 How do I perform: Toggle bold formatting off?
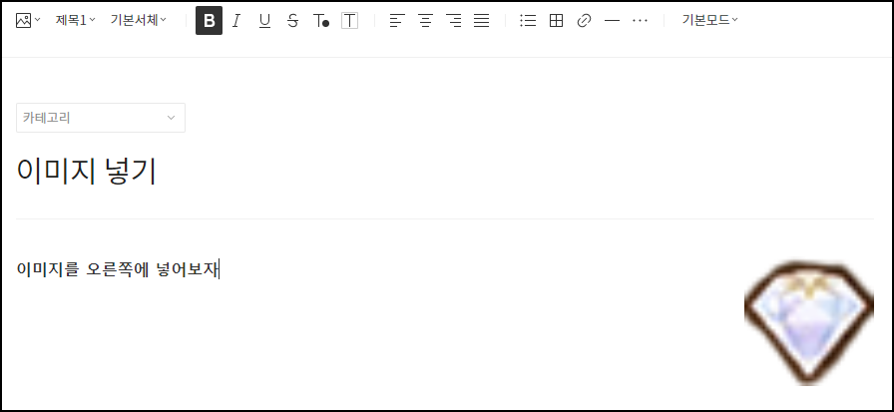209,21
